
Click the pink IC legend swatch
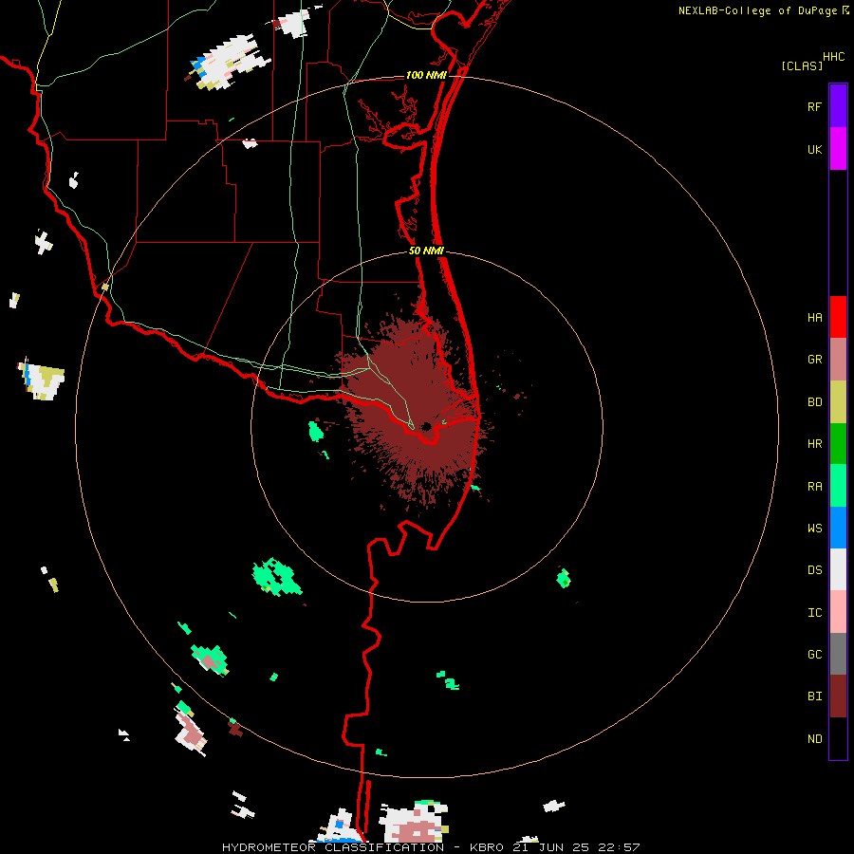(x=838, y=612)
